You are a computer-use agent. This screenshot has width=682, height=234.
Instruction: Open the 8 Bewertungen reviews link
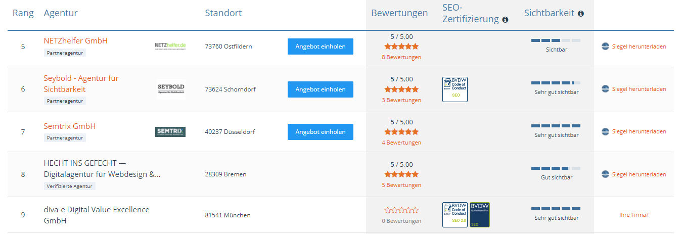[x=401, y=57]
